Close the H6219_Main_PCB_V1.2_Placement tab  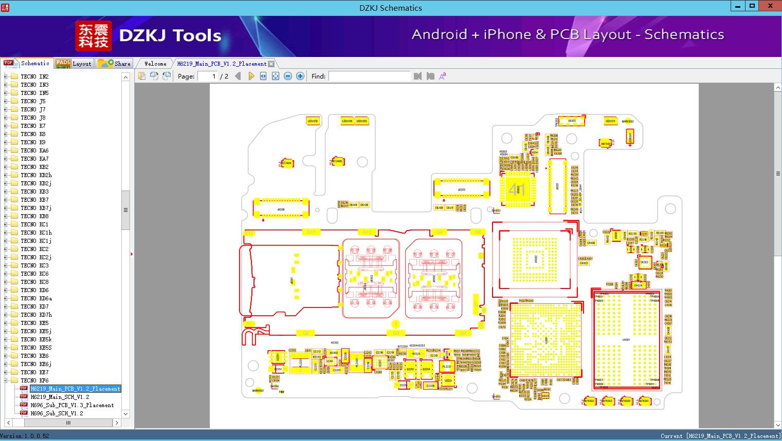pyautogui.click(x=271, y=64)
